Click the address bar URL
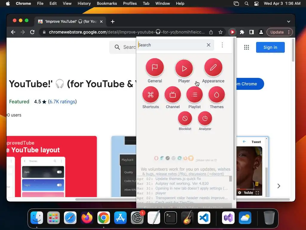 tap(127, 32)
